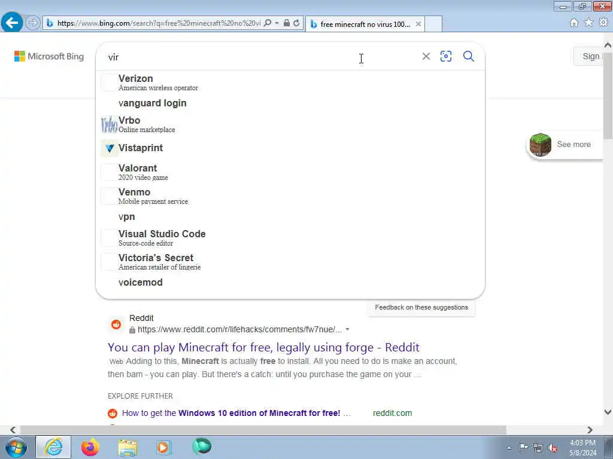
Task: Click the Internet Explorer taskbar icon
Action: click(x=53, y=447)
